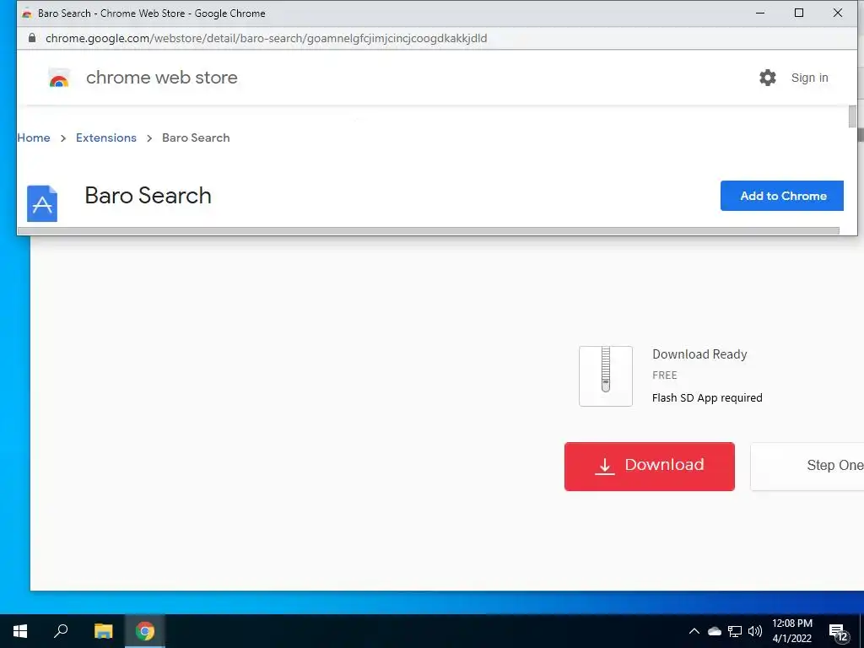Click Add to Chrome button

tap(782, 196)
